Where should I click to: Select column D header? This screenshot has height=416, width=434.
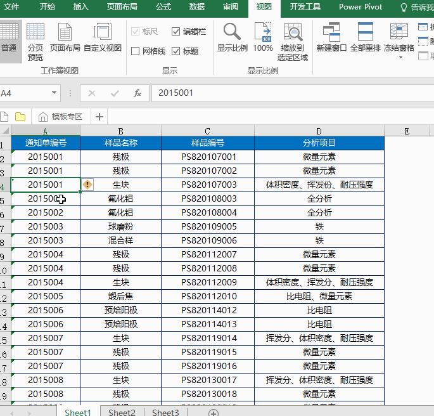[x=319, y=131]
